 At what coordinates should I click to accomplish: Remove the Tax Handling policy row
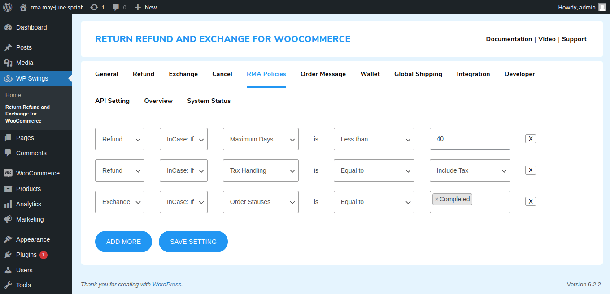click(531, 170)
